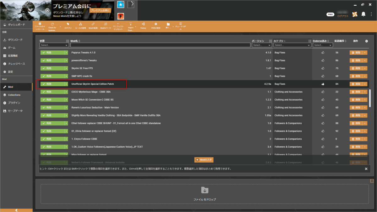The width and height of the screenshot is (377, 212).
Task: Open the Endorse filter Select dropdown
Action: point(322,45)
